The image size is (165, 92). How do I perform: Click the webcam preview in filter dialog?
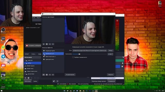(90, 30)
